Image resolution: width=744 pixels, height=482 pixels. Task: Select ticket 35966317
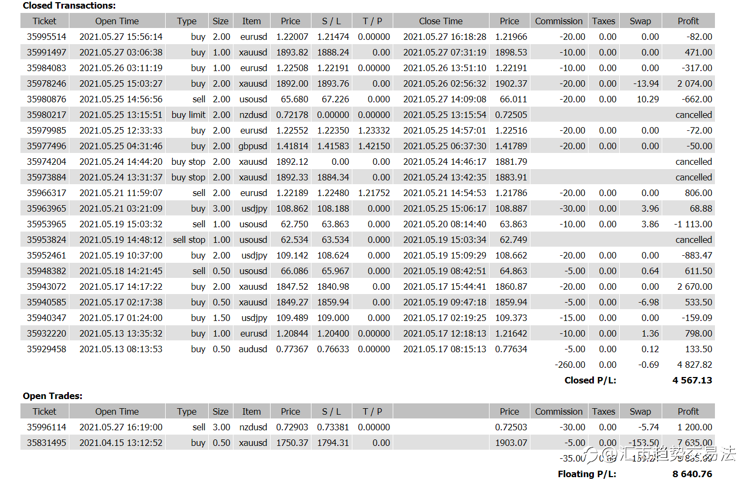(47, 193)
